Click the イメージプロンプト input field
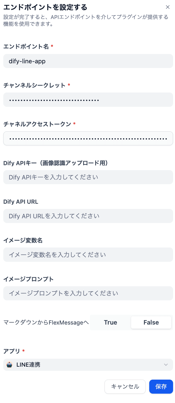This screenshot has width=175, height=403. pyautogui.click(x=88, y=293)
